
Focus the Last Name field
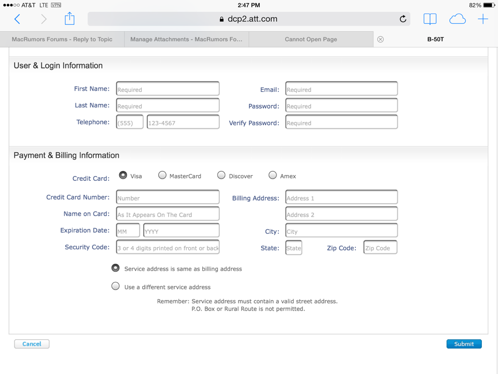coord(168,105)
